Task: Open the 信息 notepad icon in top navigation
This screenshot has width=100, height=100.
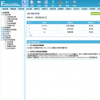Action: (x=32, y=2)
